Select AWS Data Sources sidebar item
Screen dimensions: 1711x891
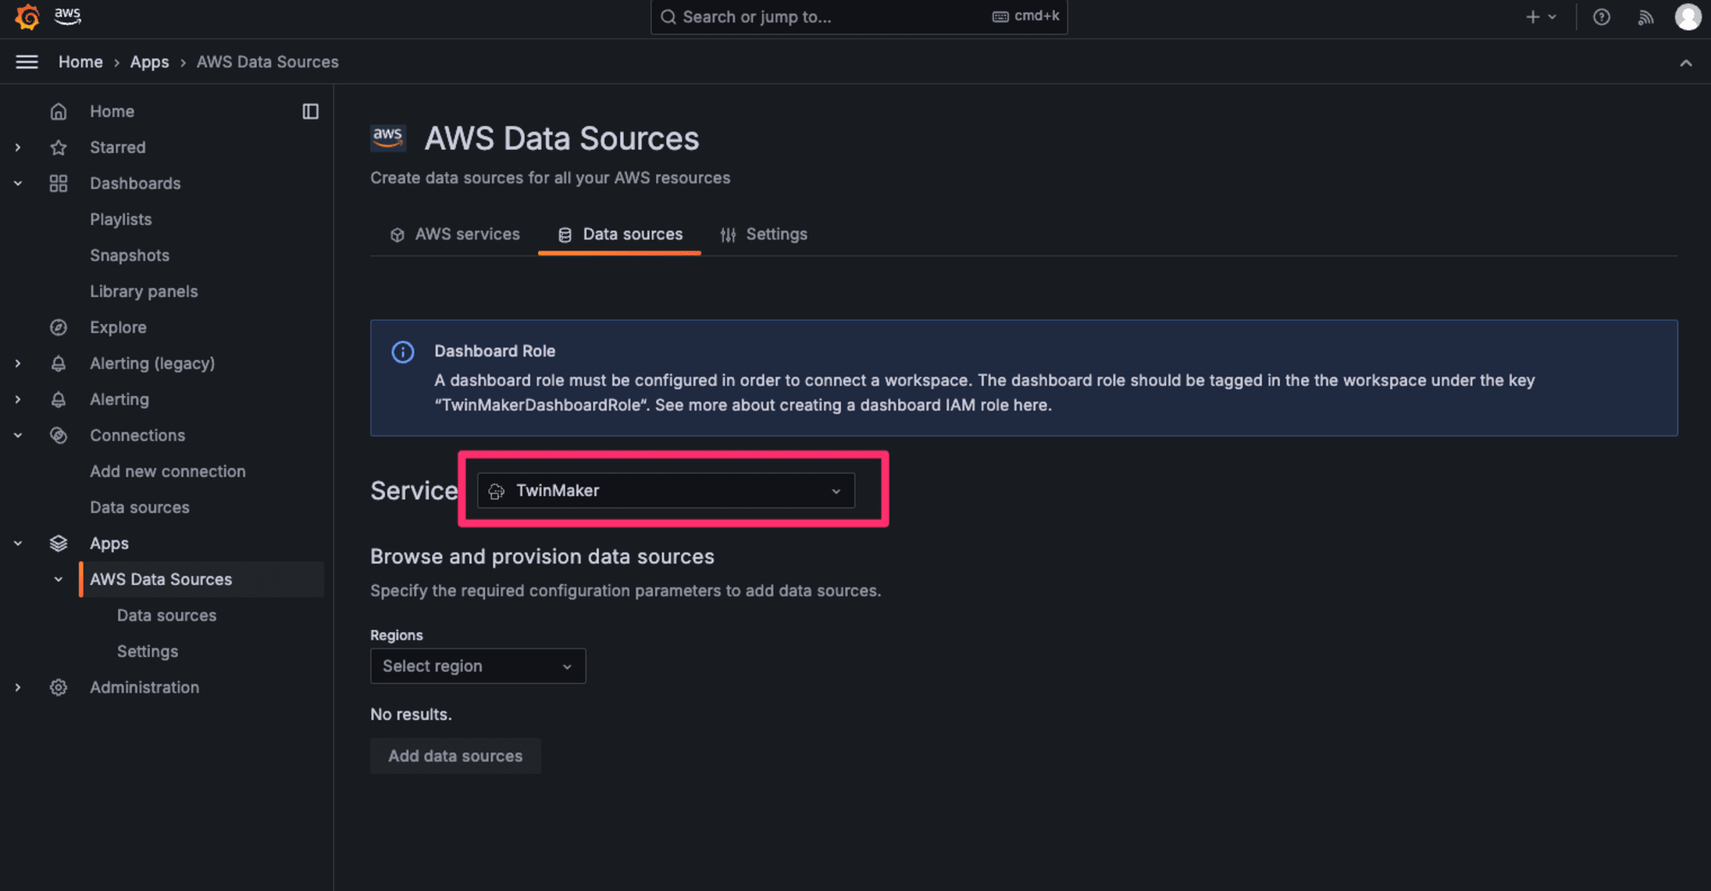pos(202,579)
